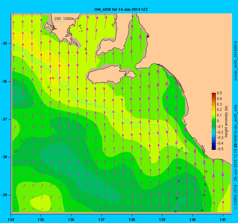Click the 138 longitude axis label
Image resolution: width=238 pixels, height=223 pixels.
coord(132,220)
